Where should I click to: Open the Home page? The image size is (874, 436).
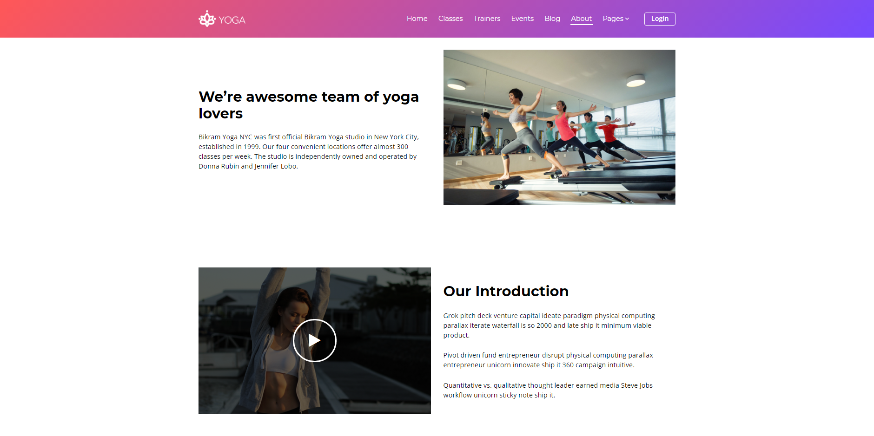pyautogui.click(x=417, y=19)
